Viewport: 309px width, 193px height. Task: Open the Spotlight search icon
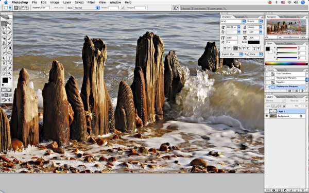[303, 3]
